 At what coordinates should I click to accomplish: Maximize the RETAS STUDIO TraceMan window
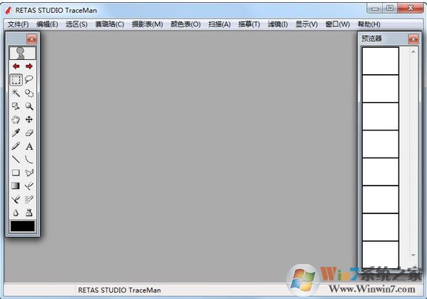click(x=390, y=9)
